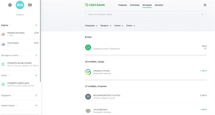The image size is (215, 115).
Task: Open the MasterCard Mass card
Action: 20,34
